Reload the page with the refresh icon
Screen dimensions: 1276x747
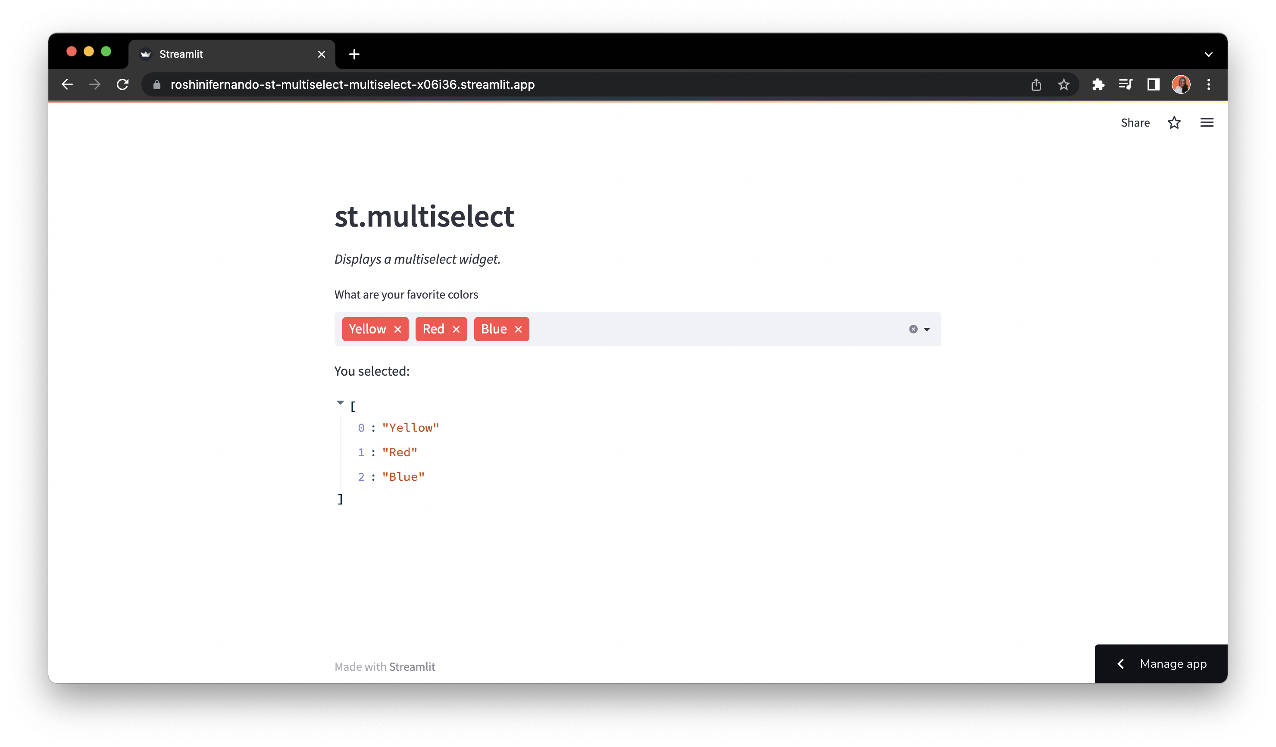point(122,84)
